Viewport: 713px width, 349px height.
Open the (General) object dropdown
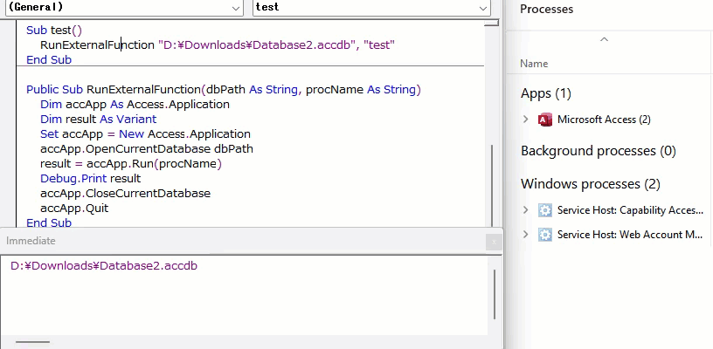pos(124,7)
